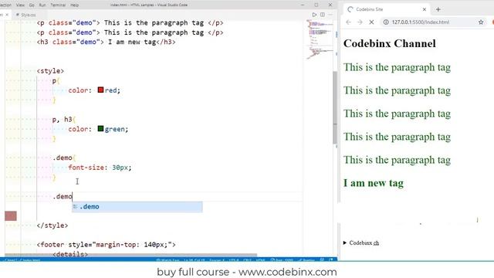
Task: Open the Go menu
Action: [x=32, y=5]
